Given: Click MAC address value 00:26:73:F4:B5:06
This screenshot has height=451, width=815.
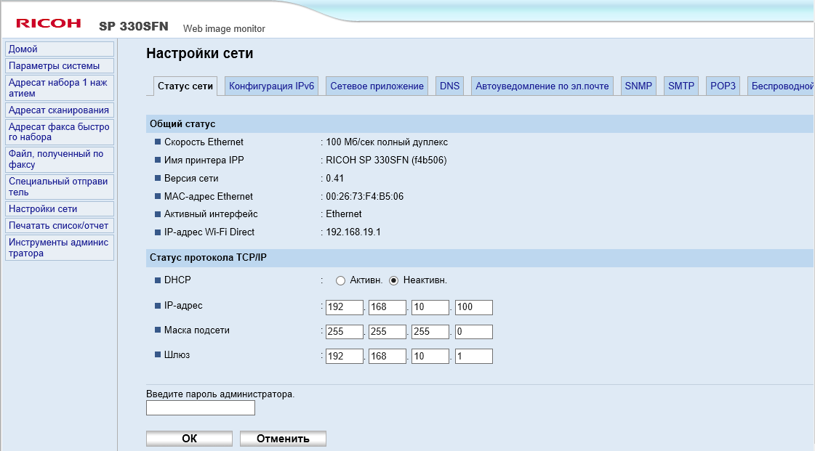Looking at the screenshot, I should (364, 196).
